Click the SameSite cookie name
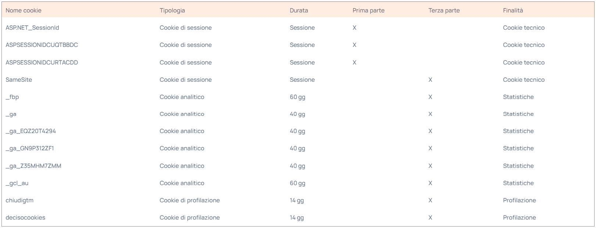Viewport: 596px width, 228px height. (x=19, y=80)
